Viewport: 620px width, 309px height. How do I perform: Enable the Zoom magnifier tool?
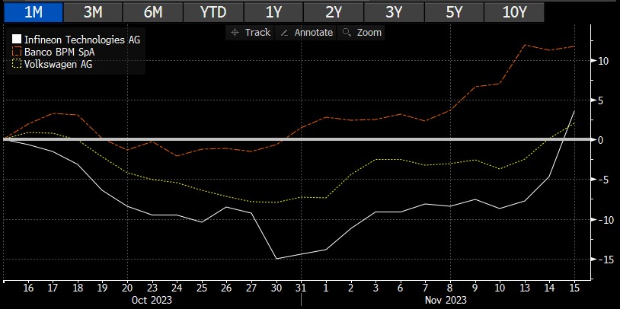(x=363, y=33)
